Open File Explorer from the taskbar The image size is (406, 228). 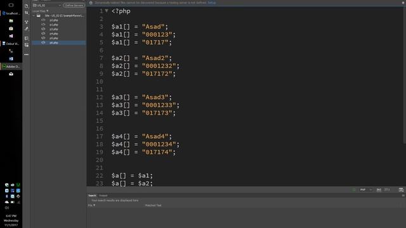tap(11, 21)
